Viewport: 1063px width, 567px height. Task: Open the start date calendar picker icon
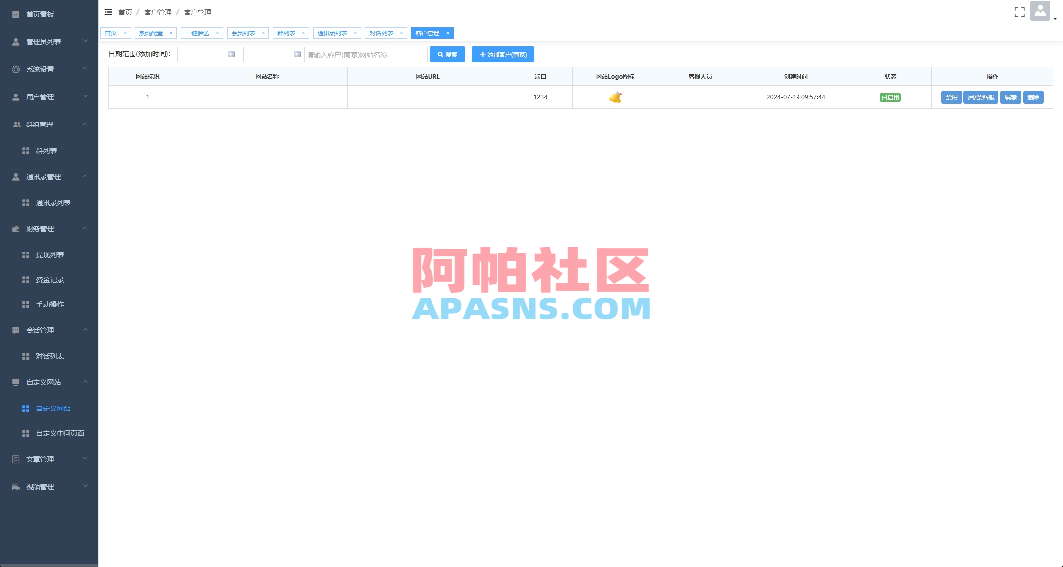(232, 54)
